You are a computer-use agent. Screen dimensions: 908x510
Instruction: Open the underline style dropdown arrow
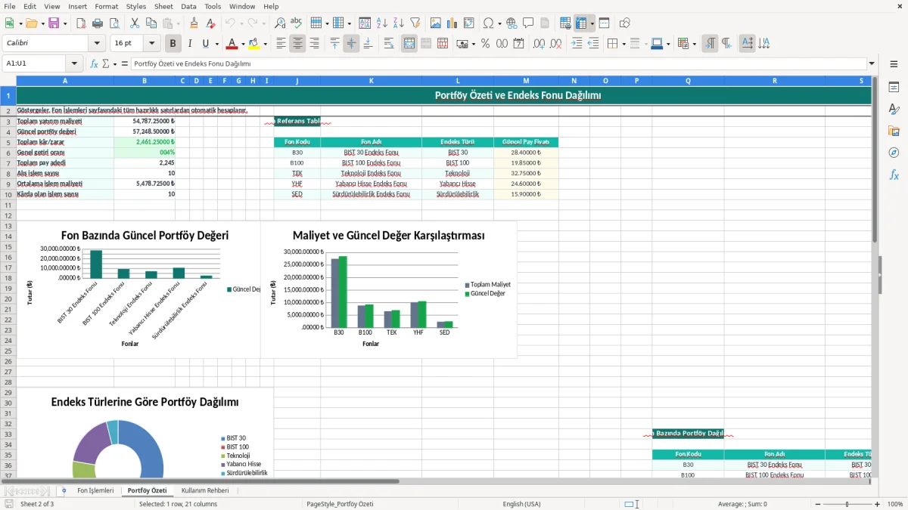(x=216, y=44)
